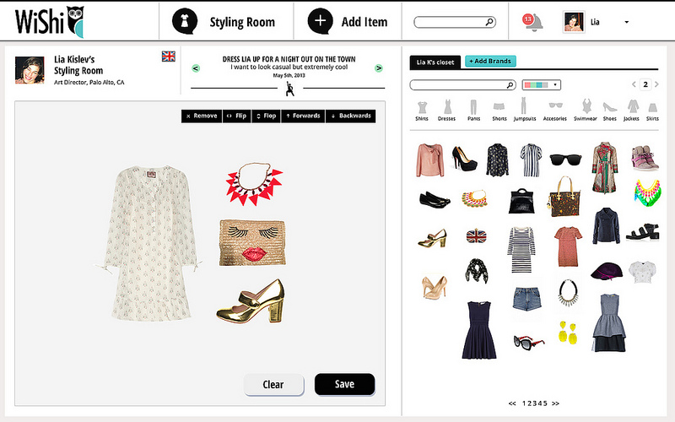Open the Styling Room tab
Image resolution: width=675 pixels, height=422 pixels.
224,22
